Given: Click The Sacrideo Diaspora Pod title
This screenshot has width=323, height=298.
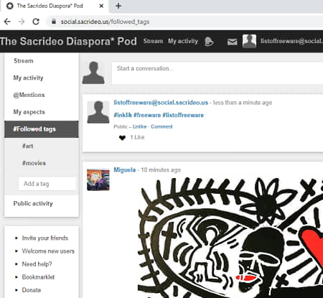Looking at the screenshot, I should [x=68, y=41].
